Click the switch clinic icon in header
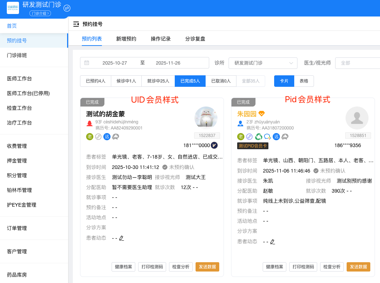Screen dimensions: 380x283 click(67, 8)
